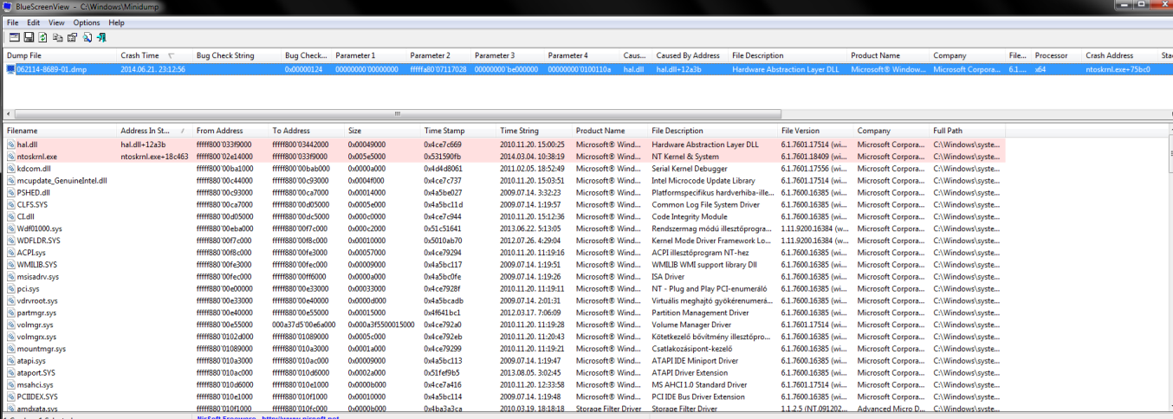Open the Edit menu
The height and width of the screenshot is (419, 1173).
coord(33,23)
